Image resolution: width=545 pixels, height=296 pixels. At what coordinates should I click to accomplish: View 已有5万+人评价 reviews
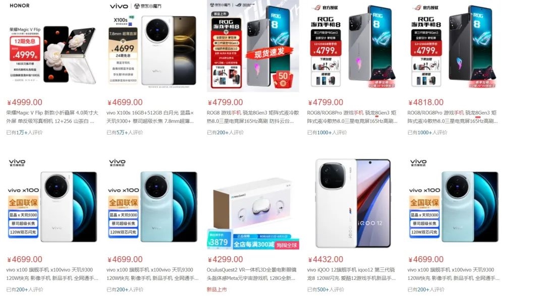(125, 132)
